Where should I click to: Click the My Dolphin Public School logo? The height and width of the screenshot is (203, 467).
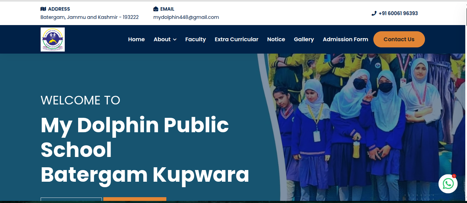[52, 39]
